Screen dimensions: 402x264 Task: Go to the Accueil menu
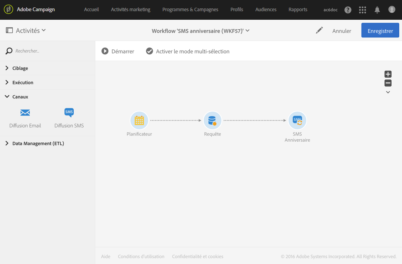tap(91, 10)
